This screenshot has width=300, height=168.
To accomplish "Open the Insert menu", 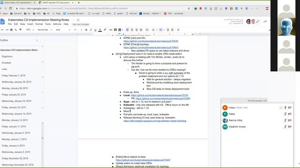I will [x=30, y=24].
